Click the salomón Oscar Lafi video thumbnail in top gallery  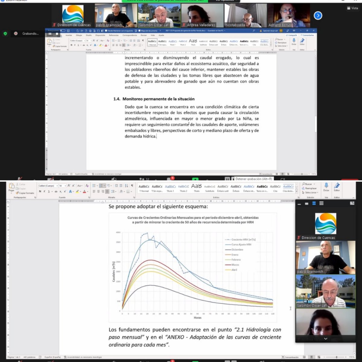click(159, 15)
